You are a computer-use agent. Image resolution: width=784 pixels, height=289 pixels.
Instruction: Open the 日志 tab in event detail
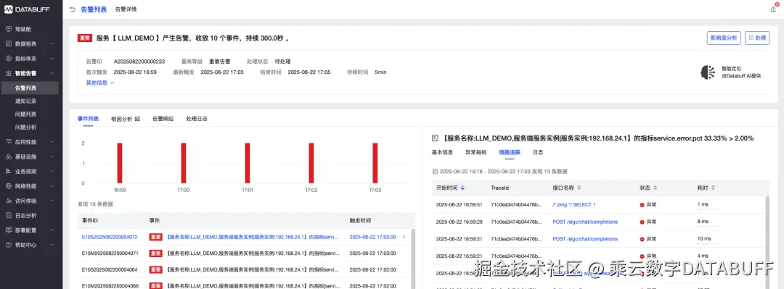[x=538, y=152]
